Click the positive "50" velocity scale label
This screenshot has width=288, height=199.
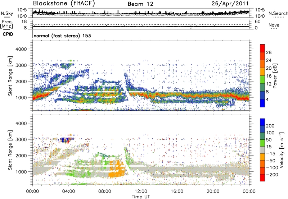click(x=269, y=140)
